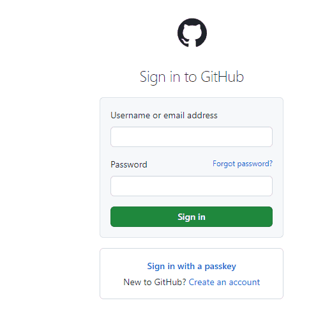Viewport: 332px width, 319px height.
Task: Click the New to GitHub? text
Action: (155, 282)
